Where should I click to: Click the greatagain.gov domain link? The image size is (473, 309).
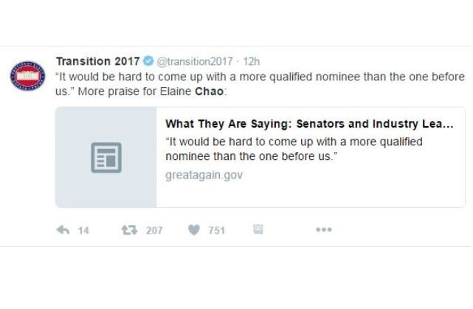(204, 176)
